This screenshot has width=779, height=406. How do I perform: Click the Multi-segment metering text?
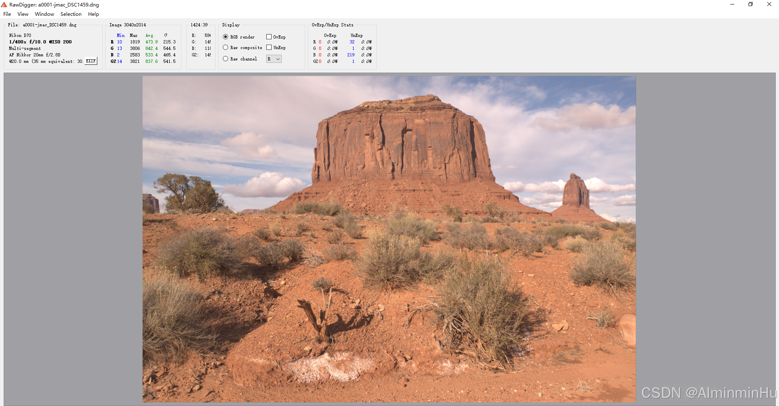coord(25,48)
